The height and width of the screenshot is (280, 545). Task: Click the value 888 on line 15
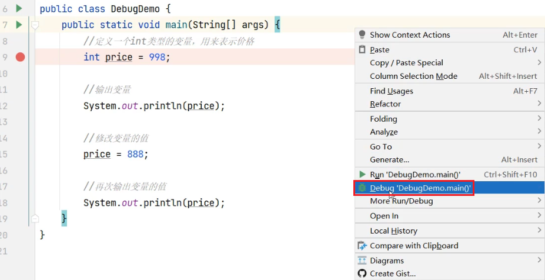click(x=135, y=154)
